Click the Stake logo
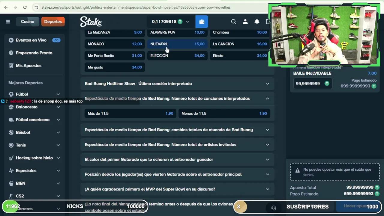384x216 pixels. click(91, 22)
